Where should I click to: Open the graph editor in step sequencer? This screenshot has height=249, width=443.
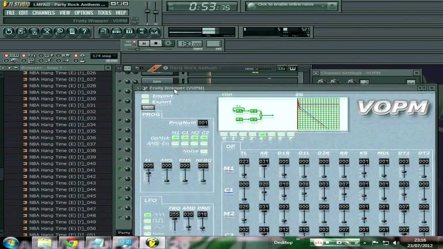282,68
